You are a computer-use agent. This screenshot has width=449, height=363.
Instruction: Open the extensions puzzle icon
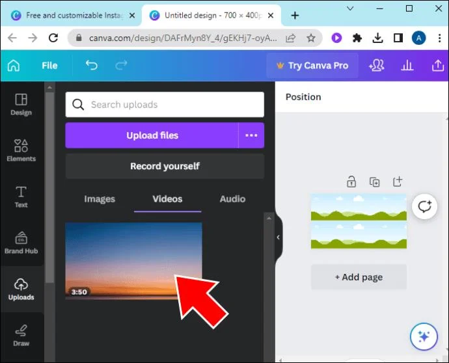click(x=357, y=38)
